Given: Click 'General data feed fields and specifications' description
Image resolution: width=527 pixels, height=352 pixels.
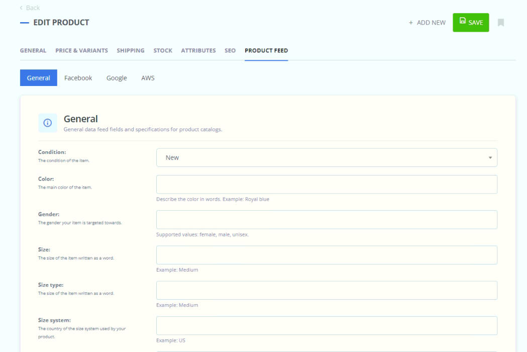Looking at the screenshot, I should point(143,130).
